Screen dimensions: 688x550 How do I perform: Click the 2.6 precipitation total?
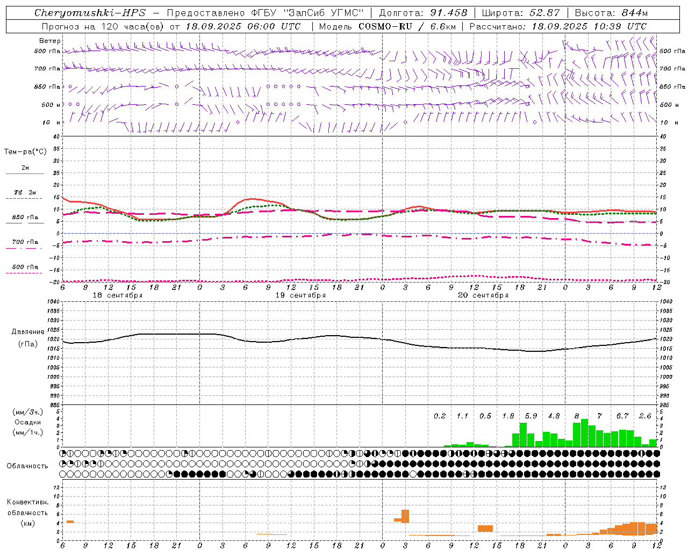pyautogui.click(x=645, y=416)
